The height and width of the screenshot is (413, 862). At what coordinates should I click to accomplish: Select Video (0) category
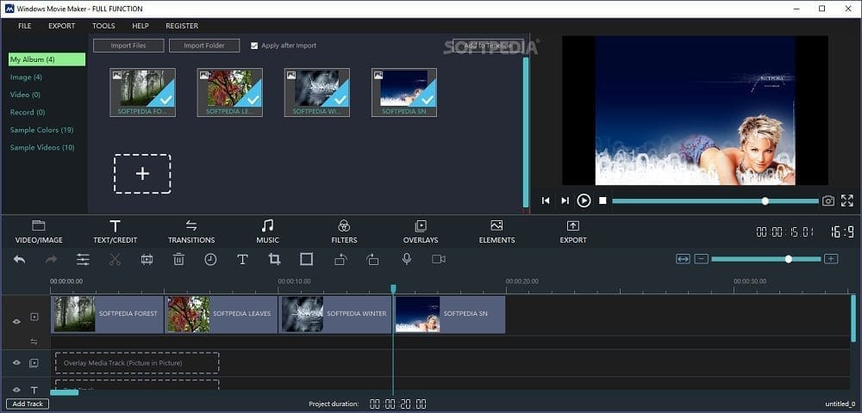pyautogui.click(x=25, y=95)
